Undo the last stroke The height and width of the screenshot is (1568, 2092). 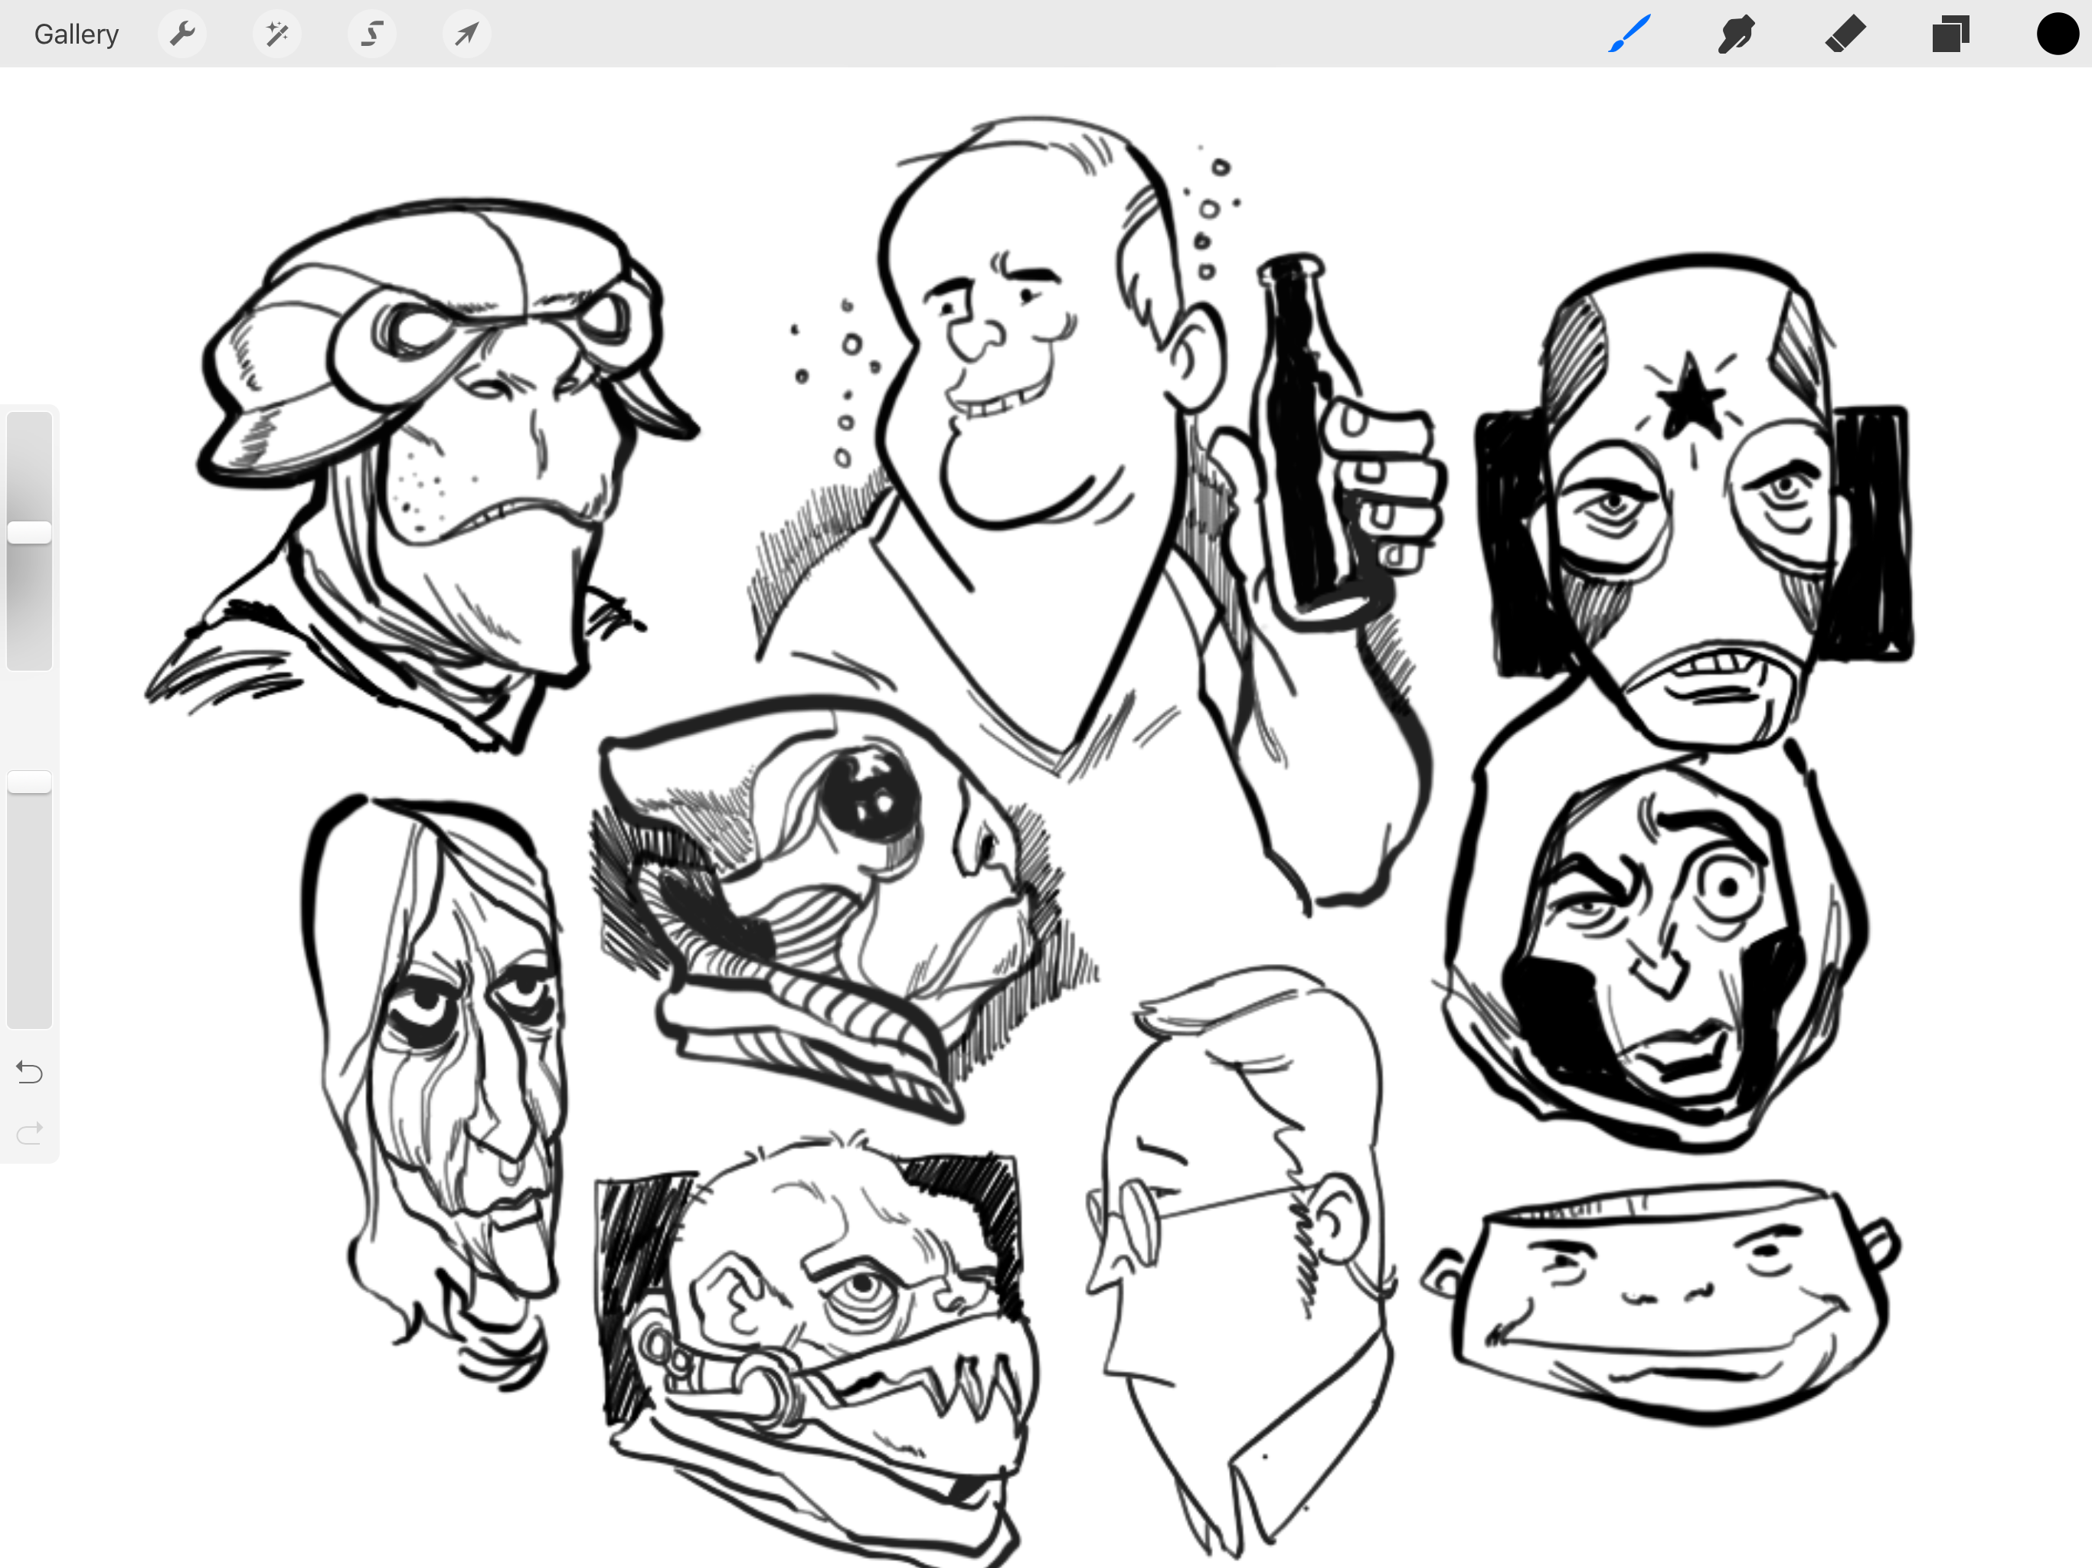click(29, 1073)
